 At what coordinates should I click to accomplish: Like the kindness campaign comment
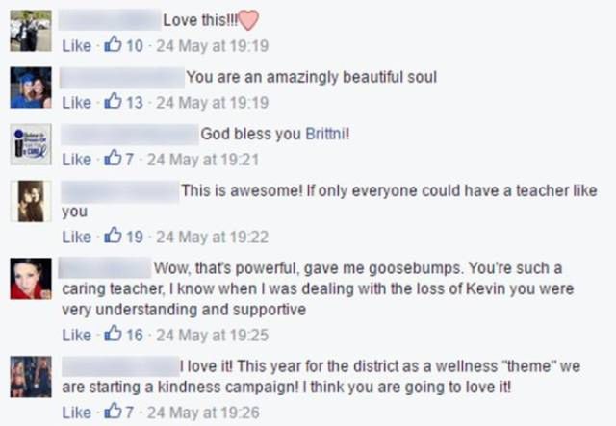(76, 413)
